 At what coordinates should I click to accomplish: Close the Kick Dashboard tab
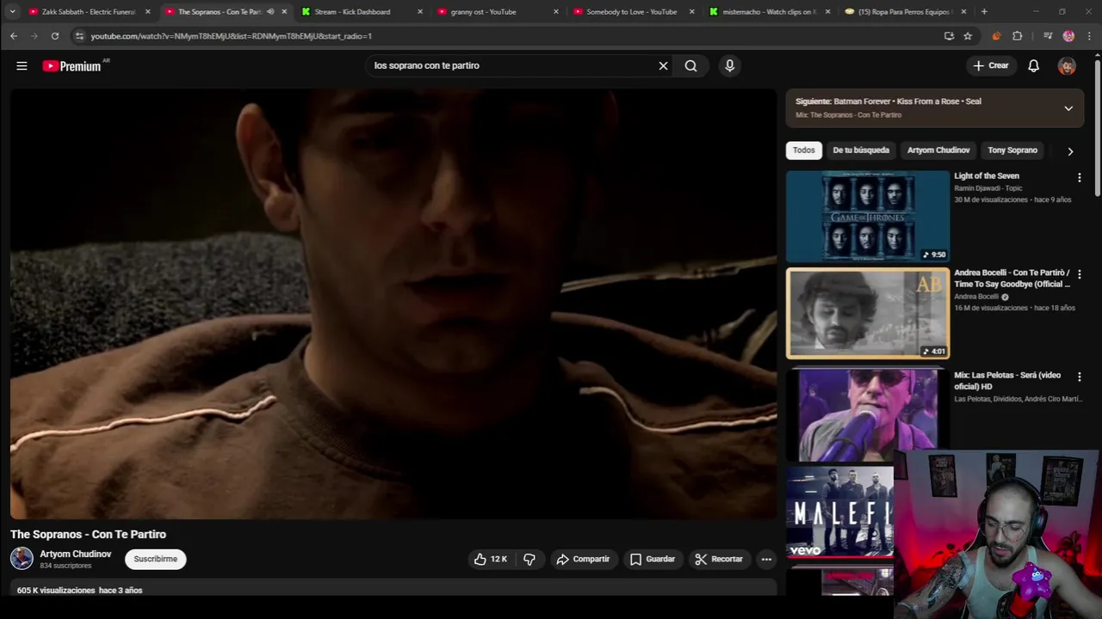(420, 12)
